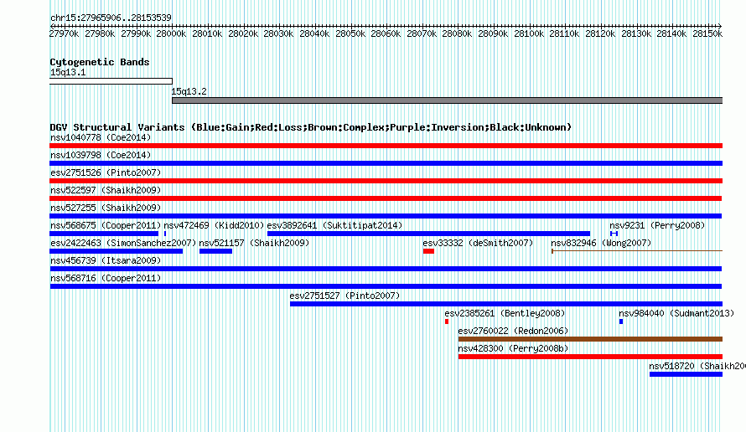
Task: Click the 15q13.2 band label
Action: 189,91
